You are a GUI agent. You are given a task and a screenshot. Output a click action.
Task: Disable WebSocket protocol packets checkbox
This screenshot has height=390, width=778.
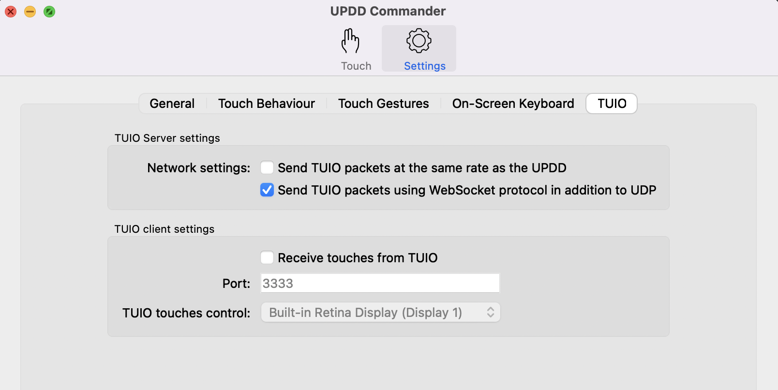[x=267, y=190]
